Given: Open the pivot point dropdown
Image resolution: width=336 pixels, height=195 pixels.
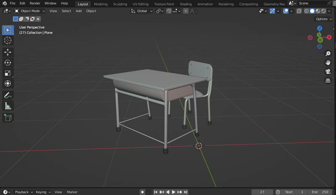Looking at the screenshot, I should point(160,11).
